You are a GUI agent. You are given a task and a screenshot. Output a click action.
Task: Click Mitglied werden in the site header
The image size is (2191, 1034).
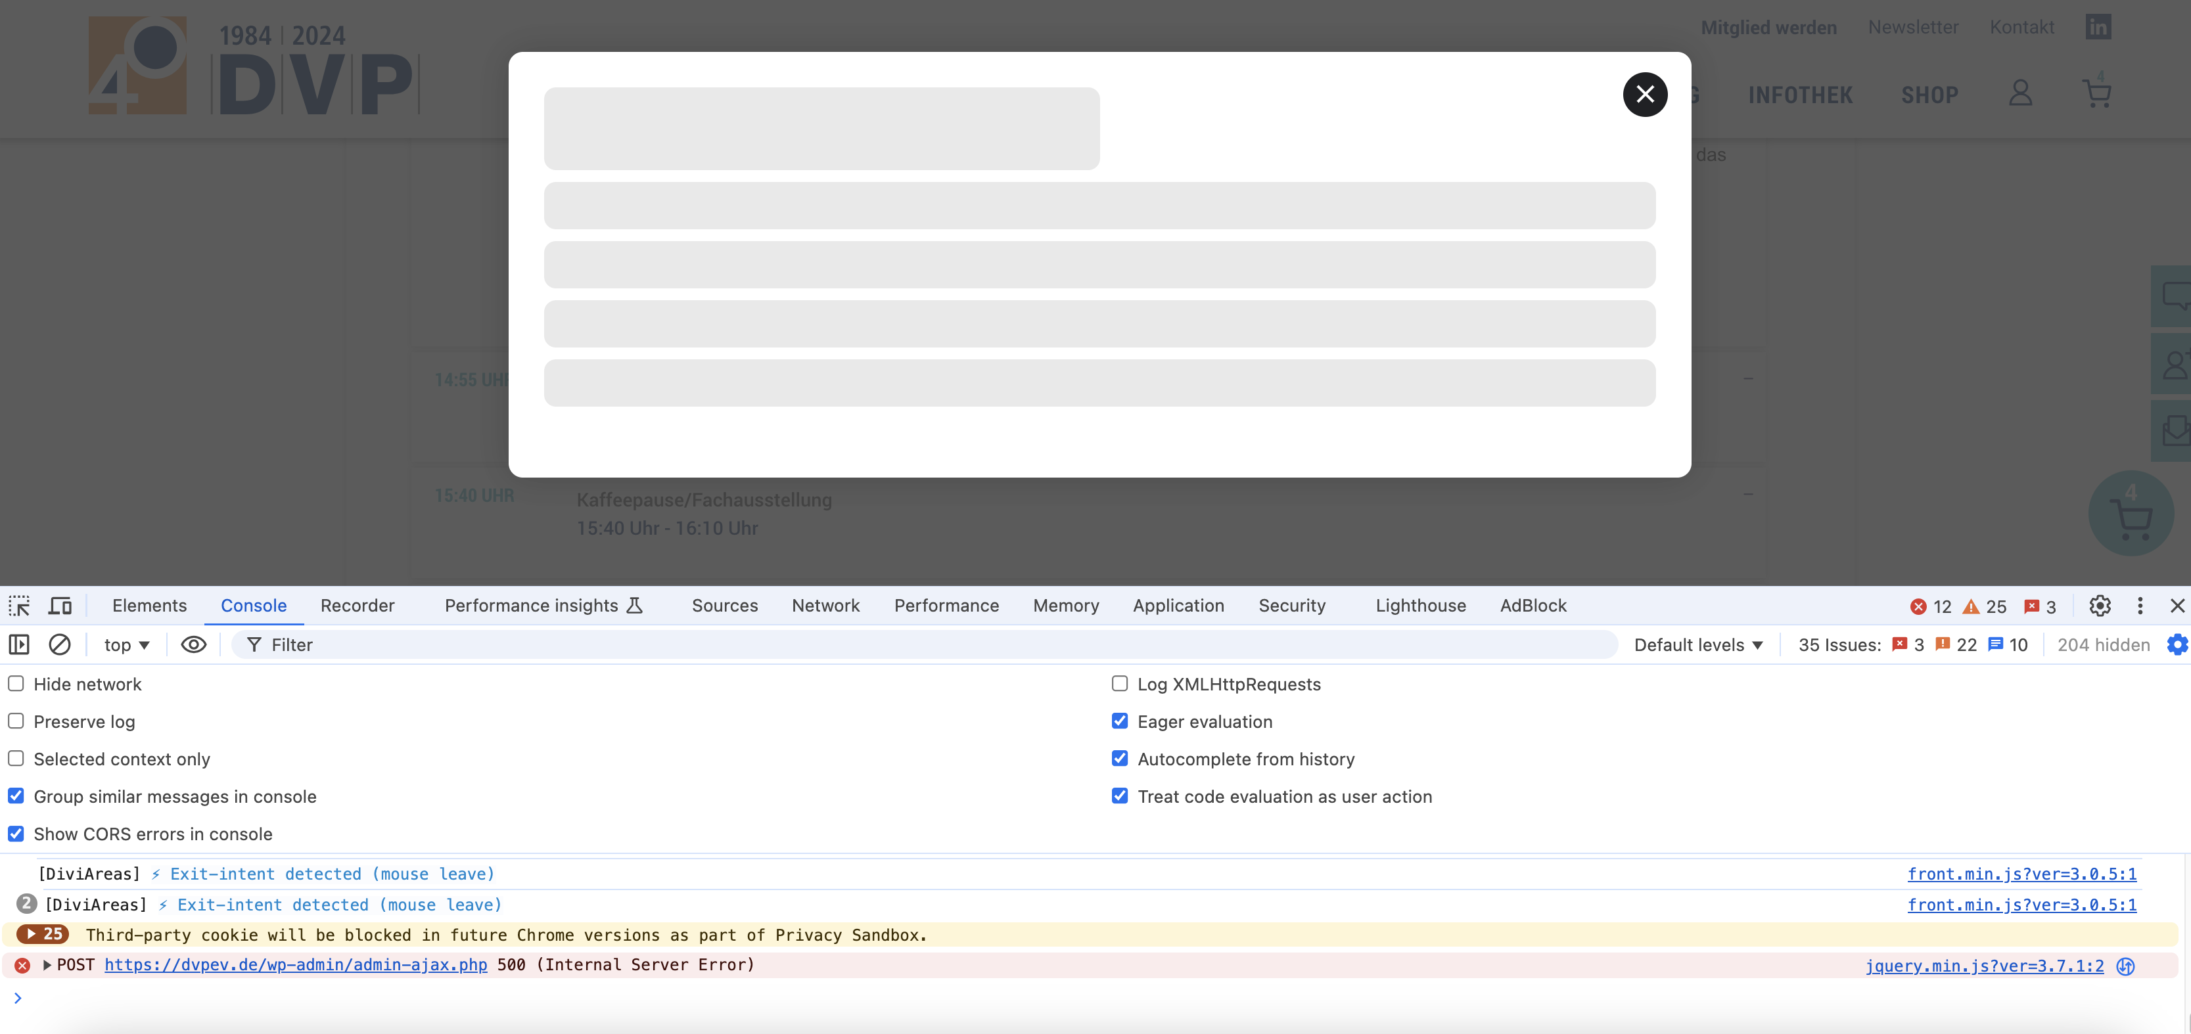pyautogui.click(x=1768, y=27)
